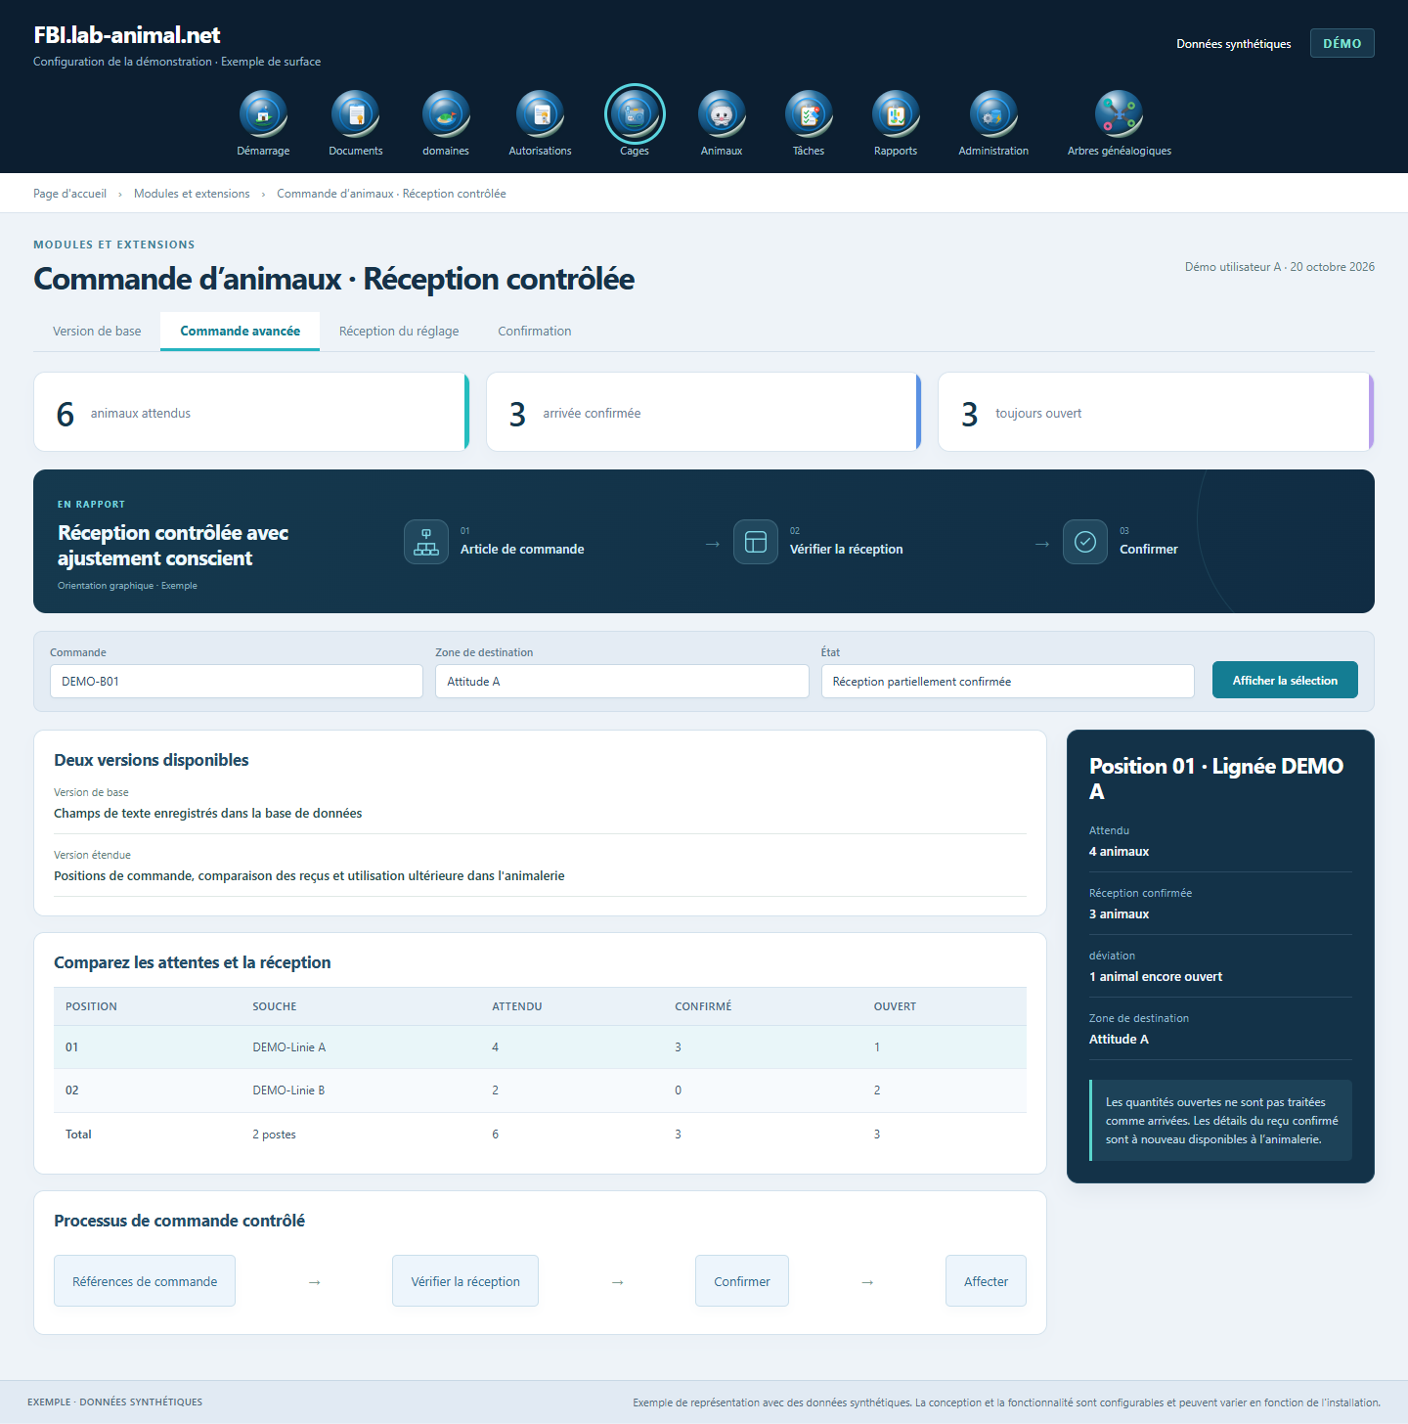1408x1424 pixels.
Task: Click the arrivée confirmée summary card
Action: point(704,412)
